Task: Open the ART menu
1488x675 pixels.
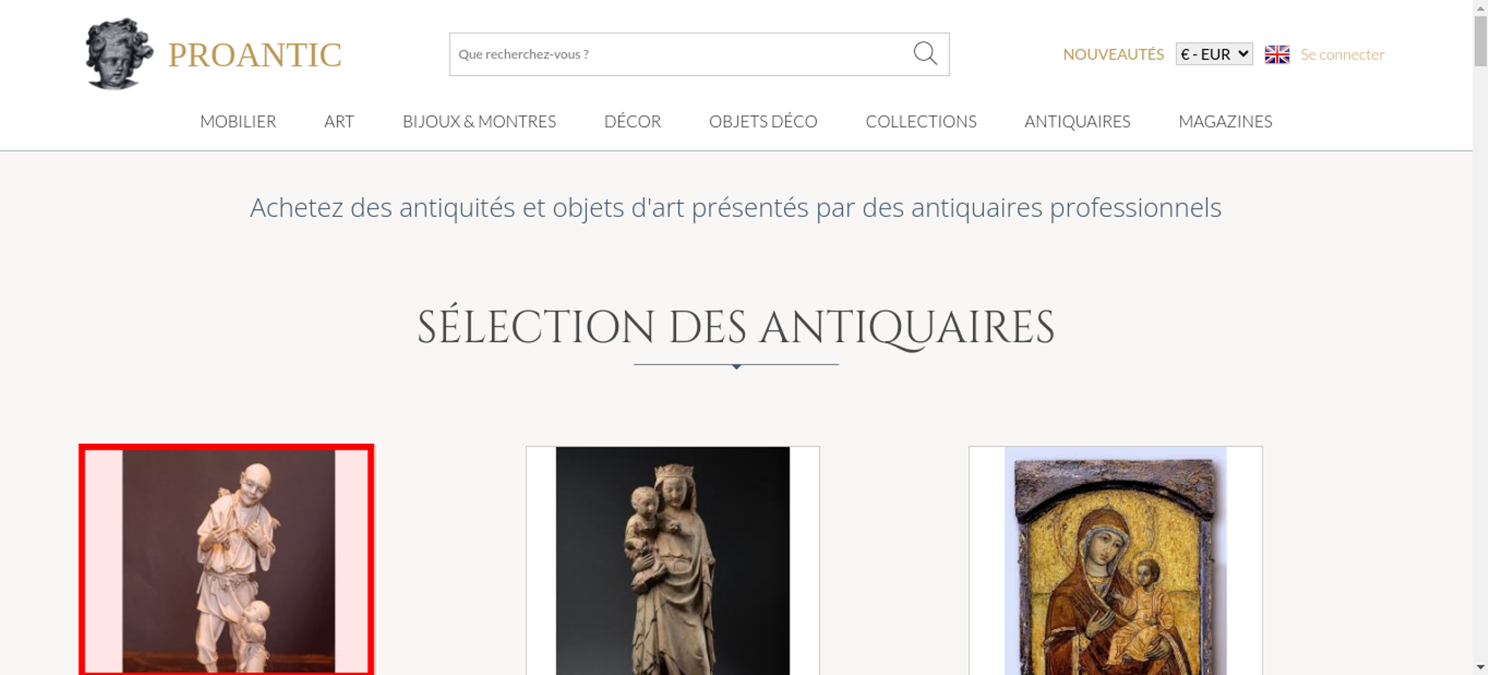Action: click(339, 121)
